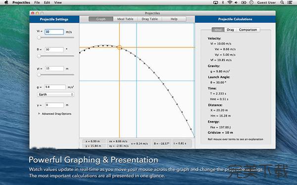The width and height of the screenshot is (297, 185).
Task: Click the volume icon in menu bar
Action: pos(236,2)
